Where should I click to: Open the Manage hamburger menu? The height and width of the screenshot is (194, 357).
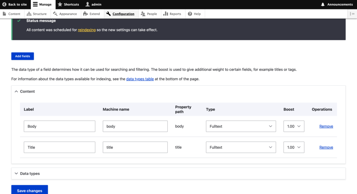pyautogui.click(x=42, y=5)
